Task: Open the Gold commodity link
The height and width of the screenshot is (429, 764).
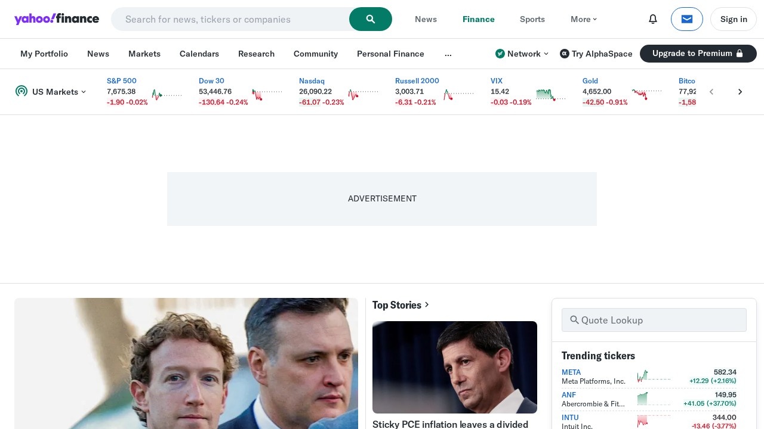Action: point(590,81)
